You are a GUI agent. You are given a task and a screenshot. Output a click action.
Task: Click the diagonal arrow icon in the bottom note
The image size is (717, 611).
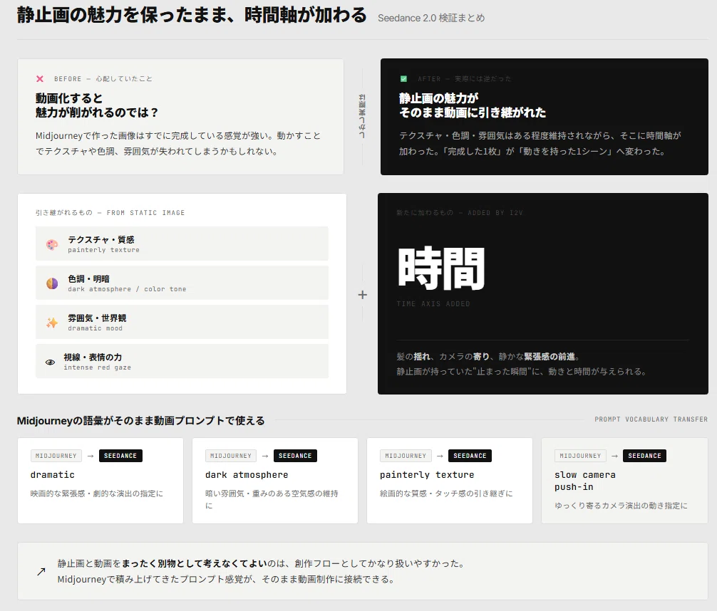(x=41, y=571)
